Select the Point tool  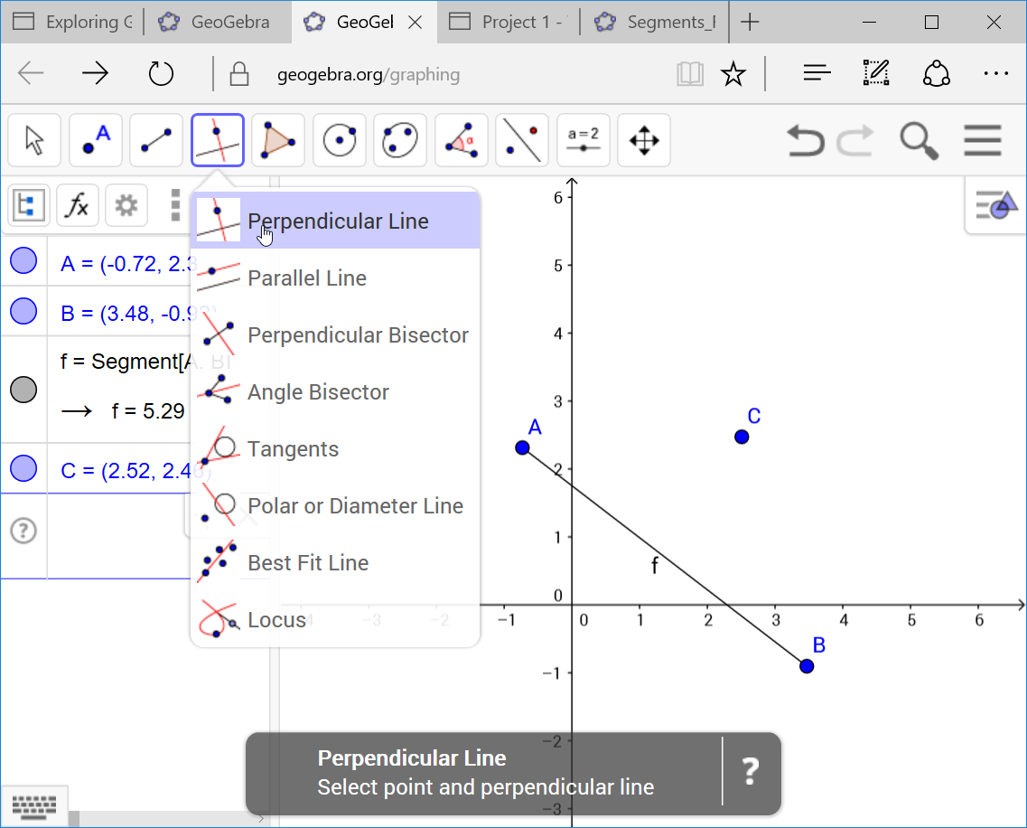(95, 140)
